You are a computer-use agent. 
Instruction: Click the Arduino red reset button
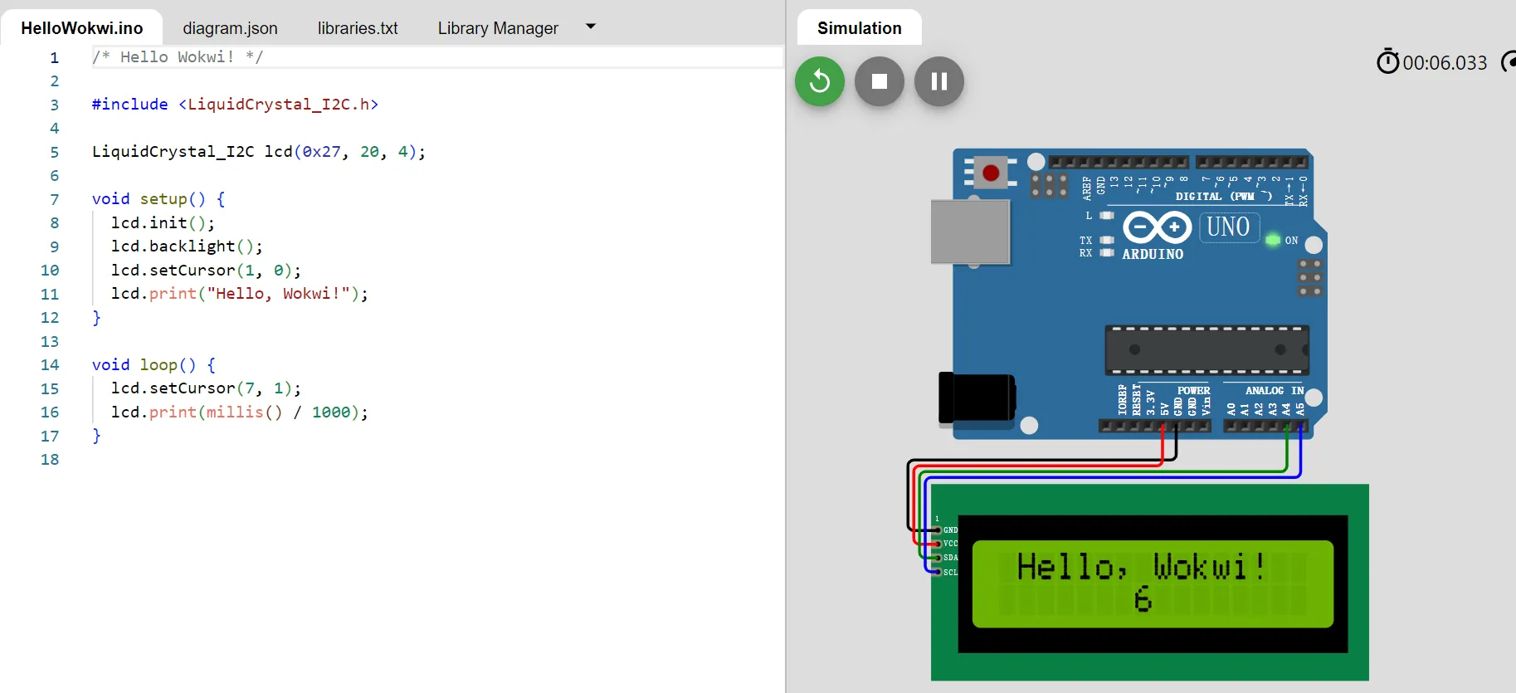click(x=991, y=173)
